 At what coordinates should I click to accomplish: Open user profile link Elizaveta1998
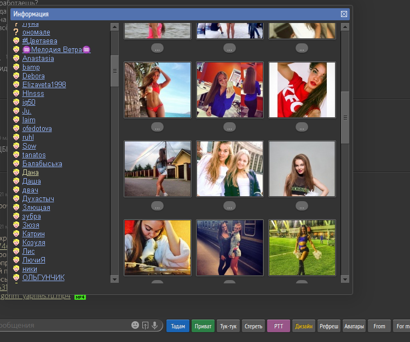pyautogui.click(x=44, y=85)
